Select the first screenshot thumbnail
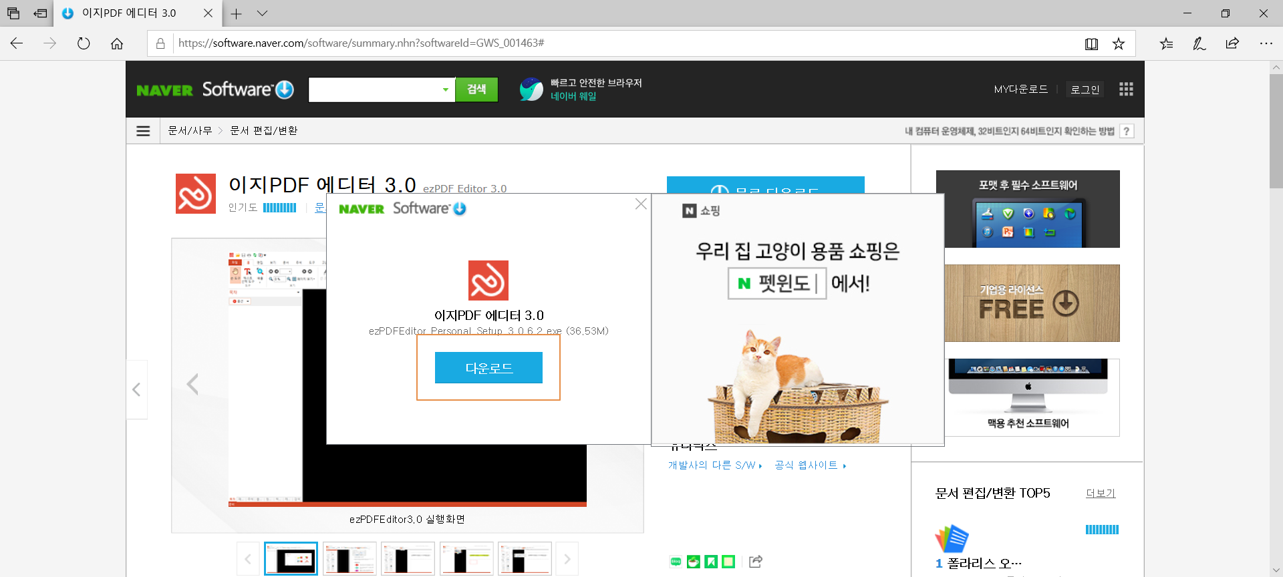Viewport: 1283px width, 577px height. click(x=291, y=559)
